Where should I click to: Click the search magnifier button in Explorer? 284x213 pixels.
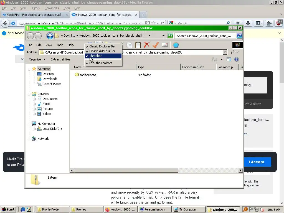coord(239,36)
